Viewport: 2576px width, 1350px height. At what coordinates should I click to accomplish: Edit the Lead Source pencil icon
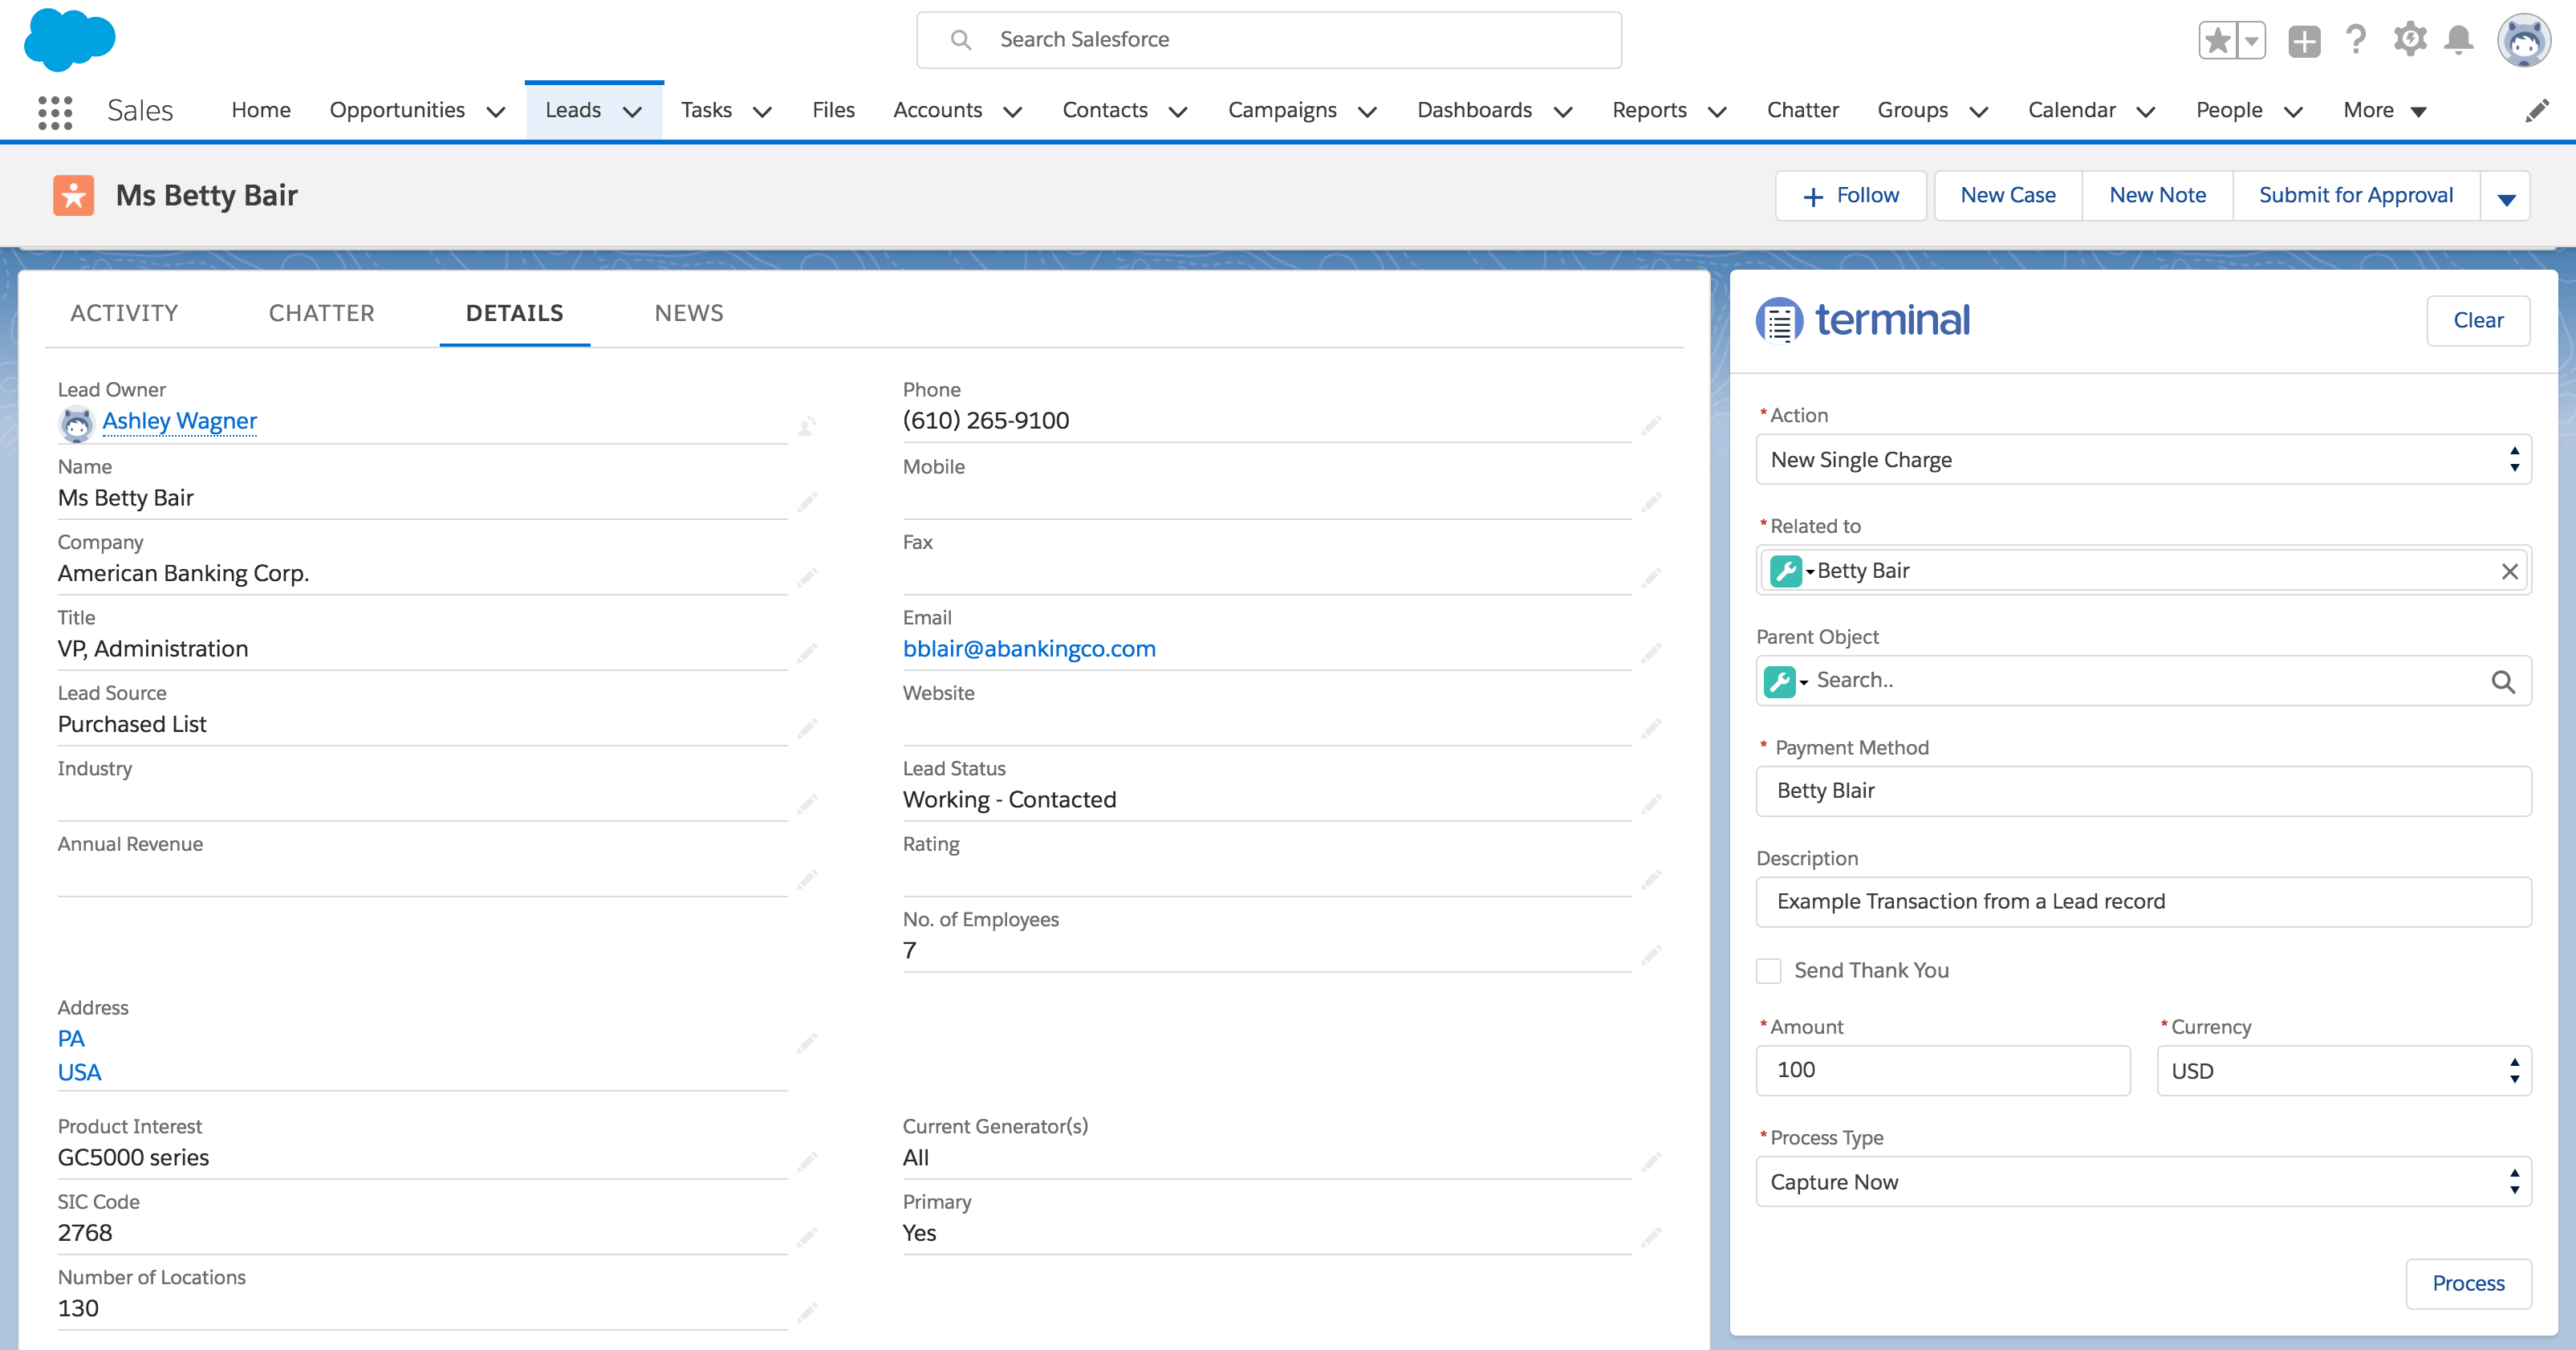[807, 728]
